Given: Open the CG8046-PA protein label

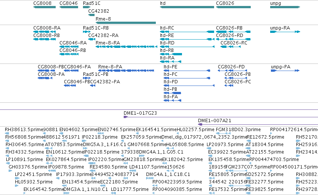Looking at the screenshot, I should tap(77, 67).
